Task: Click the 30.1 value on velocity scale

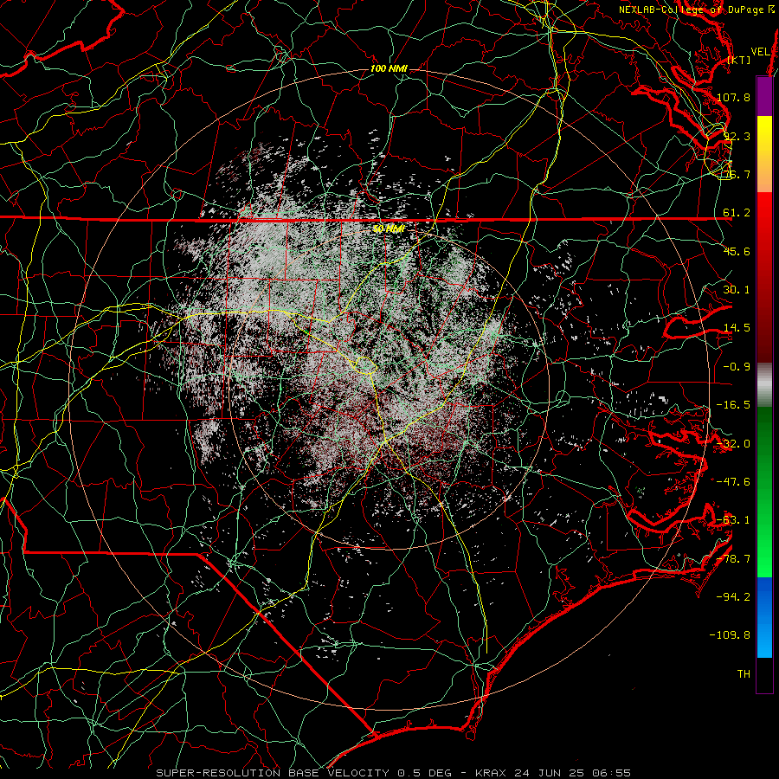Action: coord(737,290)
